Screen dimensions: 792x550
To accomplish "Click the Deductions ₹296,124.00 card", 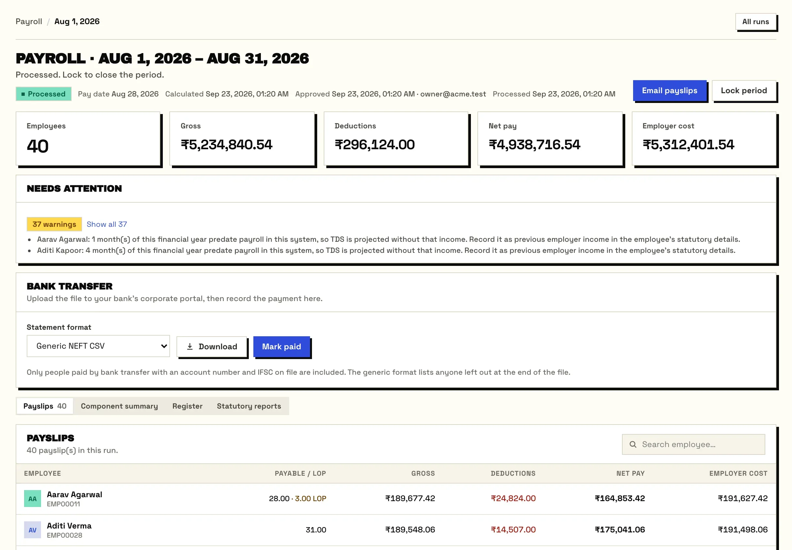I will click(x=396, y=138).
